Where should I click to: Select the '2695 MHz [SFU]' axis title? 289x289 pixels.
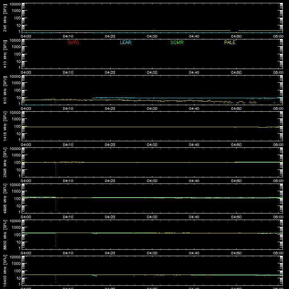coord(5,162)
